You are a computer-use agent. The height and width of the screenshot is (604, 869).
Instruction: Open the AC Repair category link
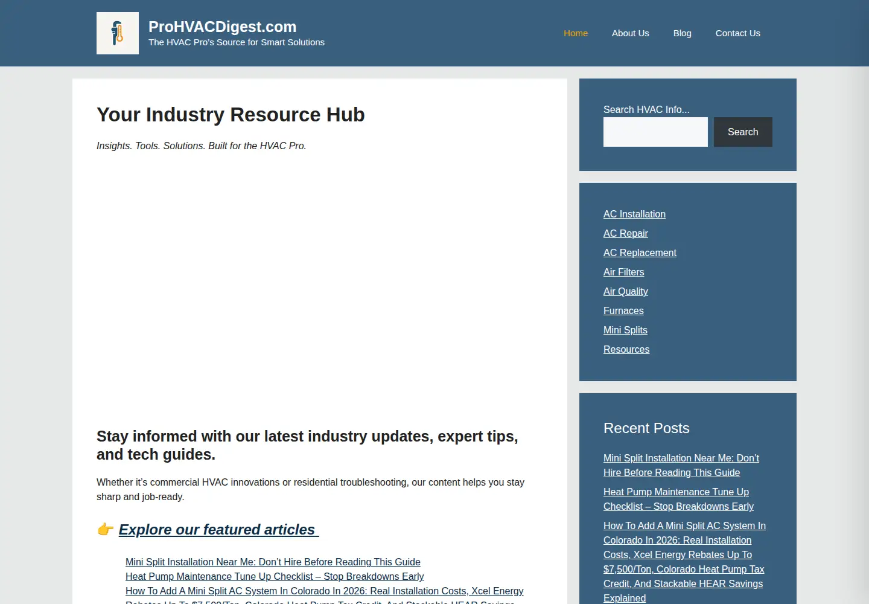tap(626, 233)
